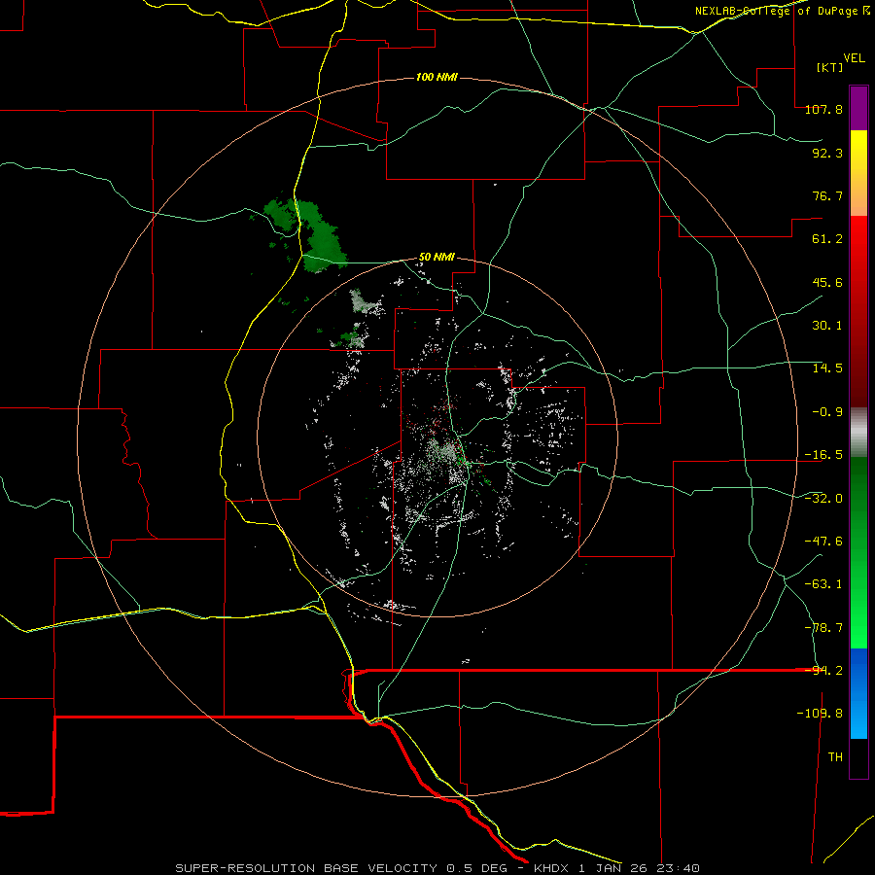This screenshot has width=875, height=875.
Task: Click the -32.0 scale value
Action: [x=823, y=499]
